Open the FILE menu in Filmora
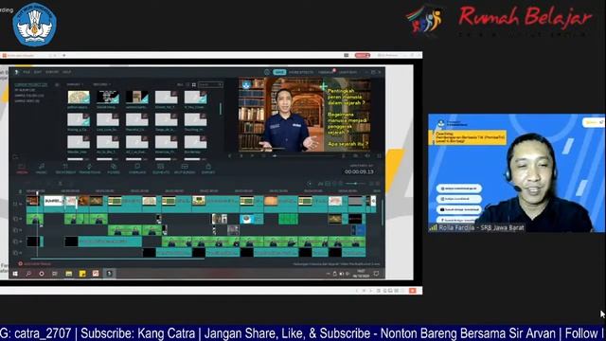Image resolution: width=606 pixels, height=341 pixels. coord(27,72)
